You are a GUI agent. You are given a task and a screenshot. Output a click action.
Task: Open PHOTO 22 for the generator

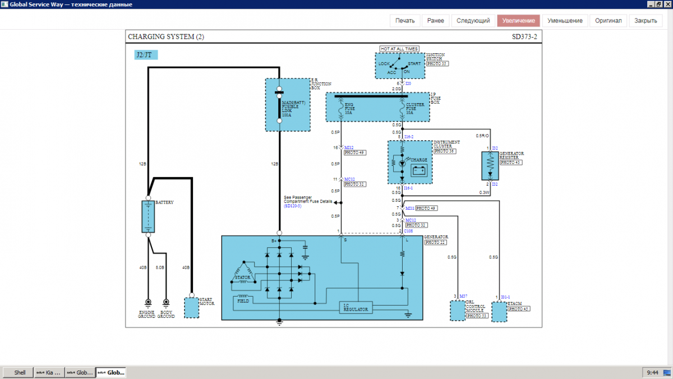pyautogui.click(x=435, y=242)
